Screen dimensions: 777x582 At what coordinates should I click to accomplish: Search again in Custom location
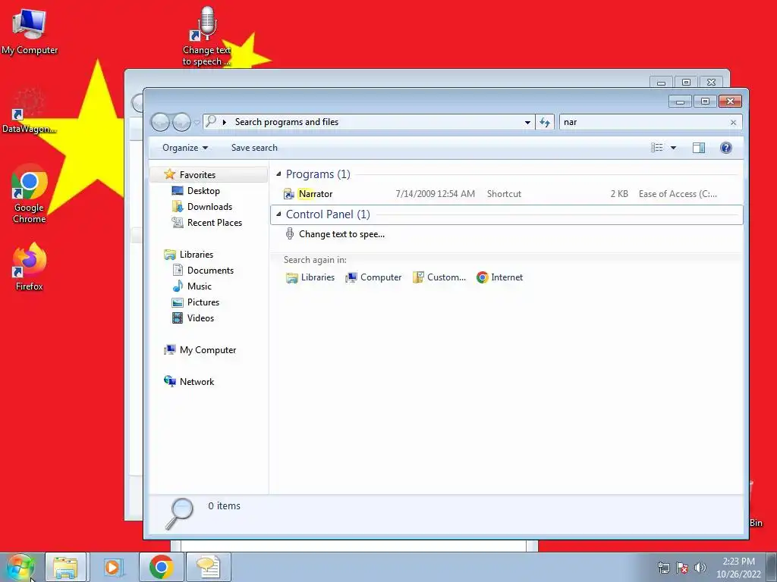[x=439, y=277]
